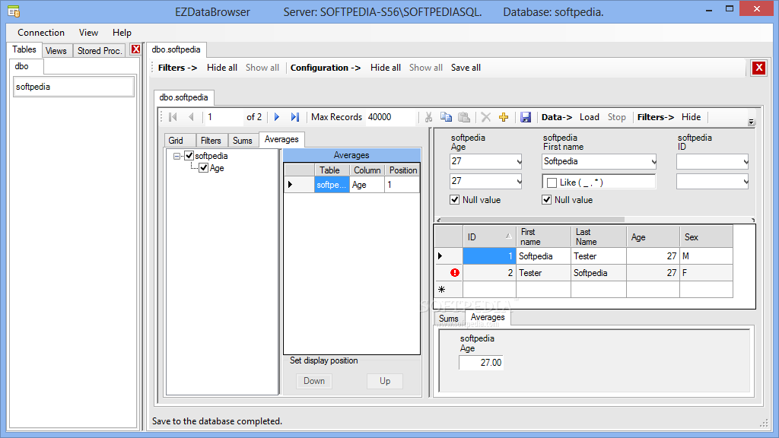
Task: Select row 1 via its row header arrow
Action: point(449,256)
